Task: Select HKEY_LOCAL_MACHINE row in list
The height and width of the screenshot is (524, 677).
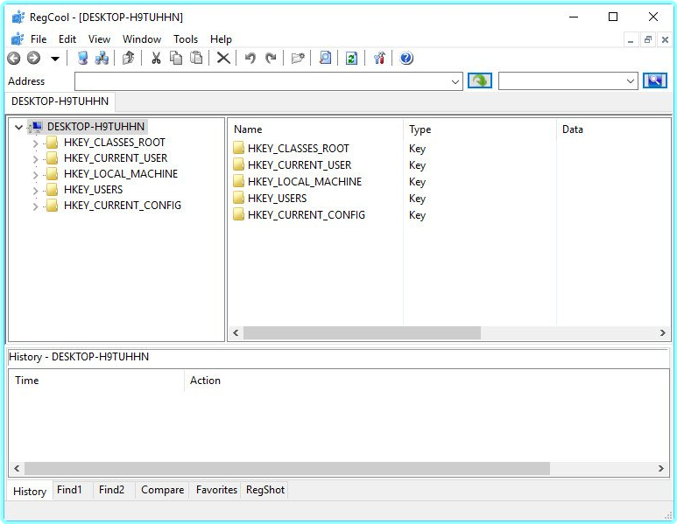Action: click(x=305, y=182)
